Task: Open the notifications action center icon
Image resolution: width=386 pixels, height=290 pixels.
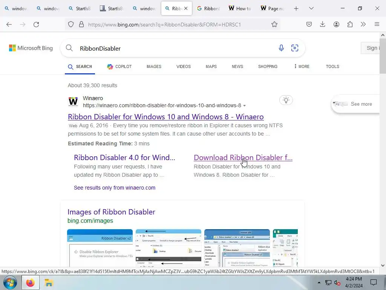Action: (x=374, y=282)
